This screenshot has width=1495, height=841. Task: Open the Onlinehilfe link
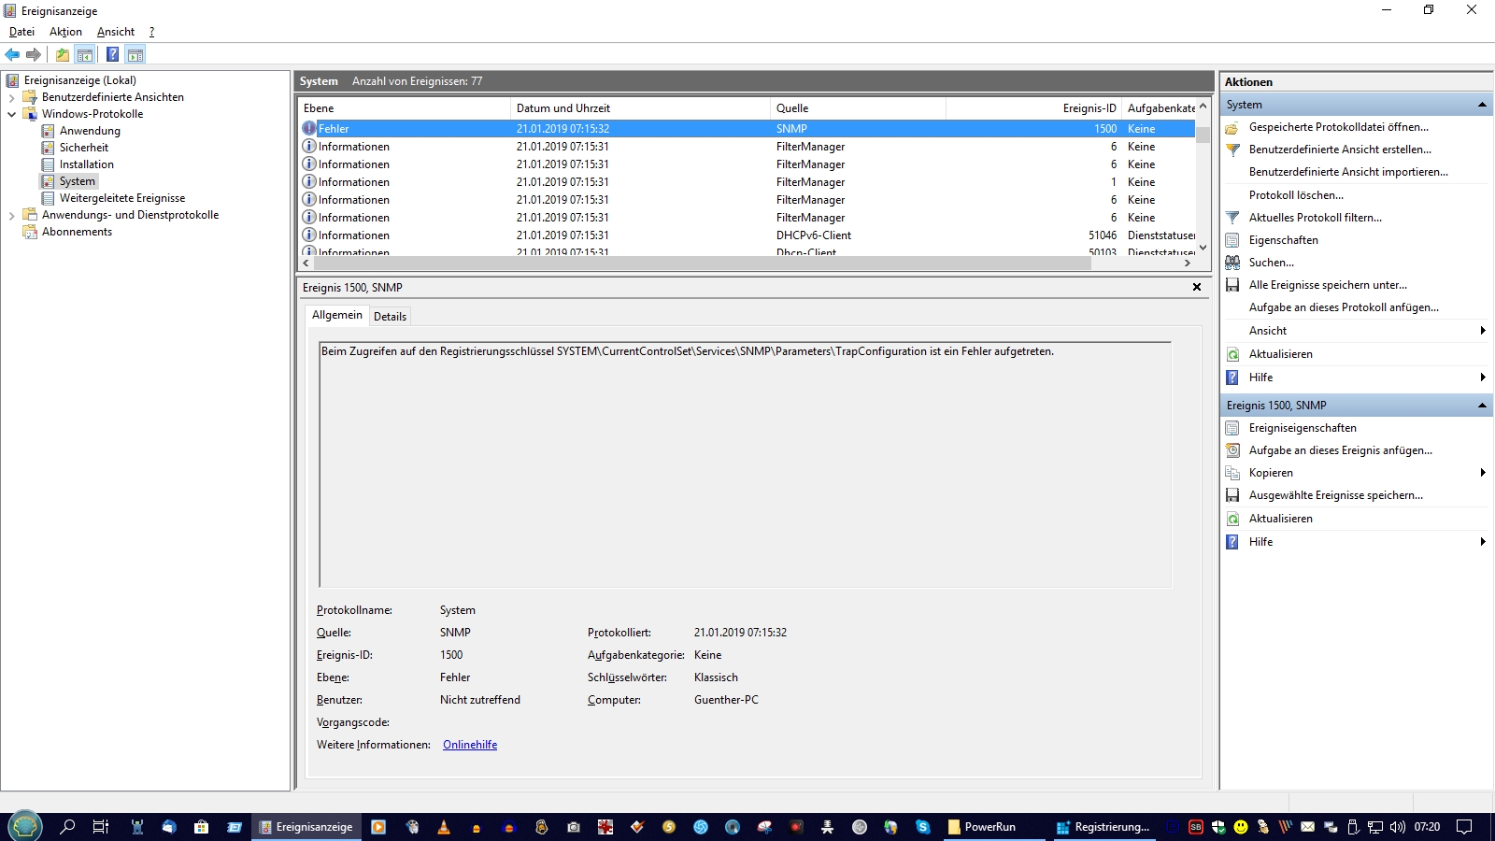[x=470, y=745]
